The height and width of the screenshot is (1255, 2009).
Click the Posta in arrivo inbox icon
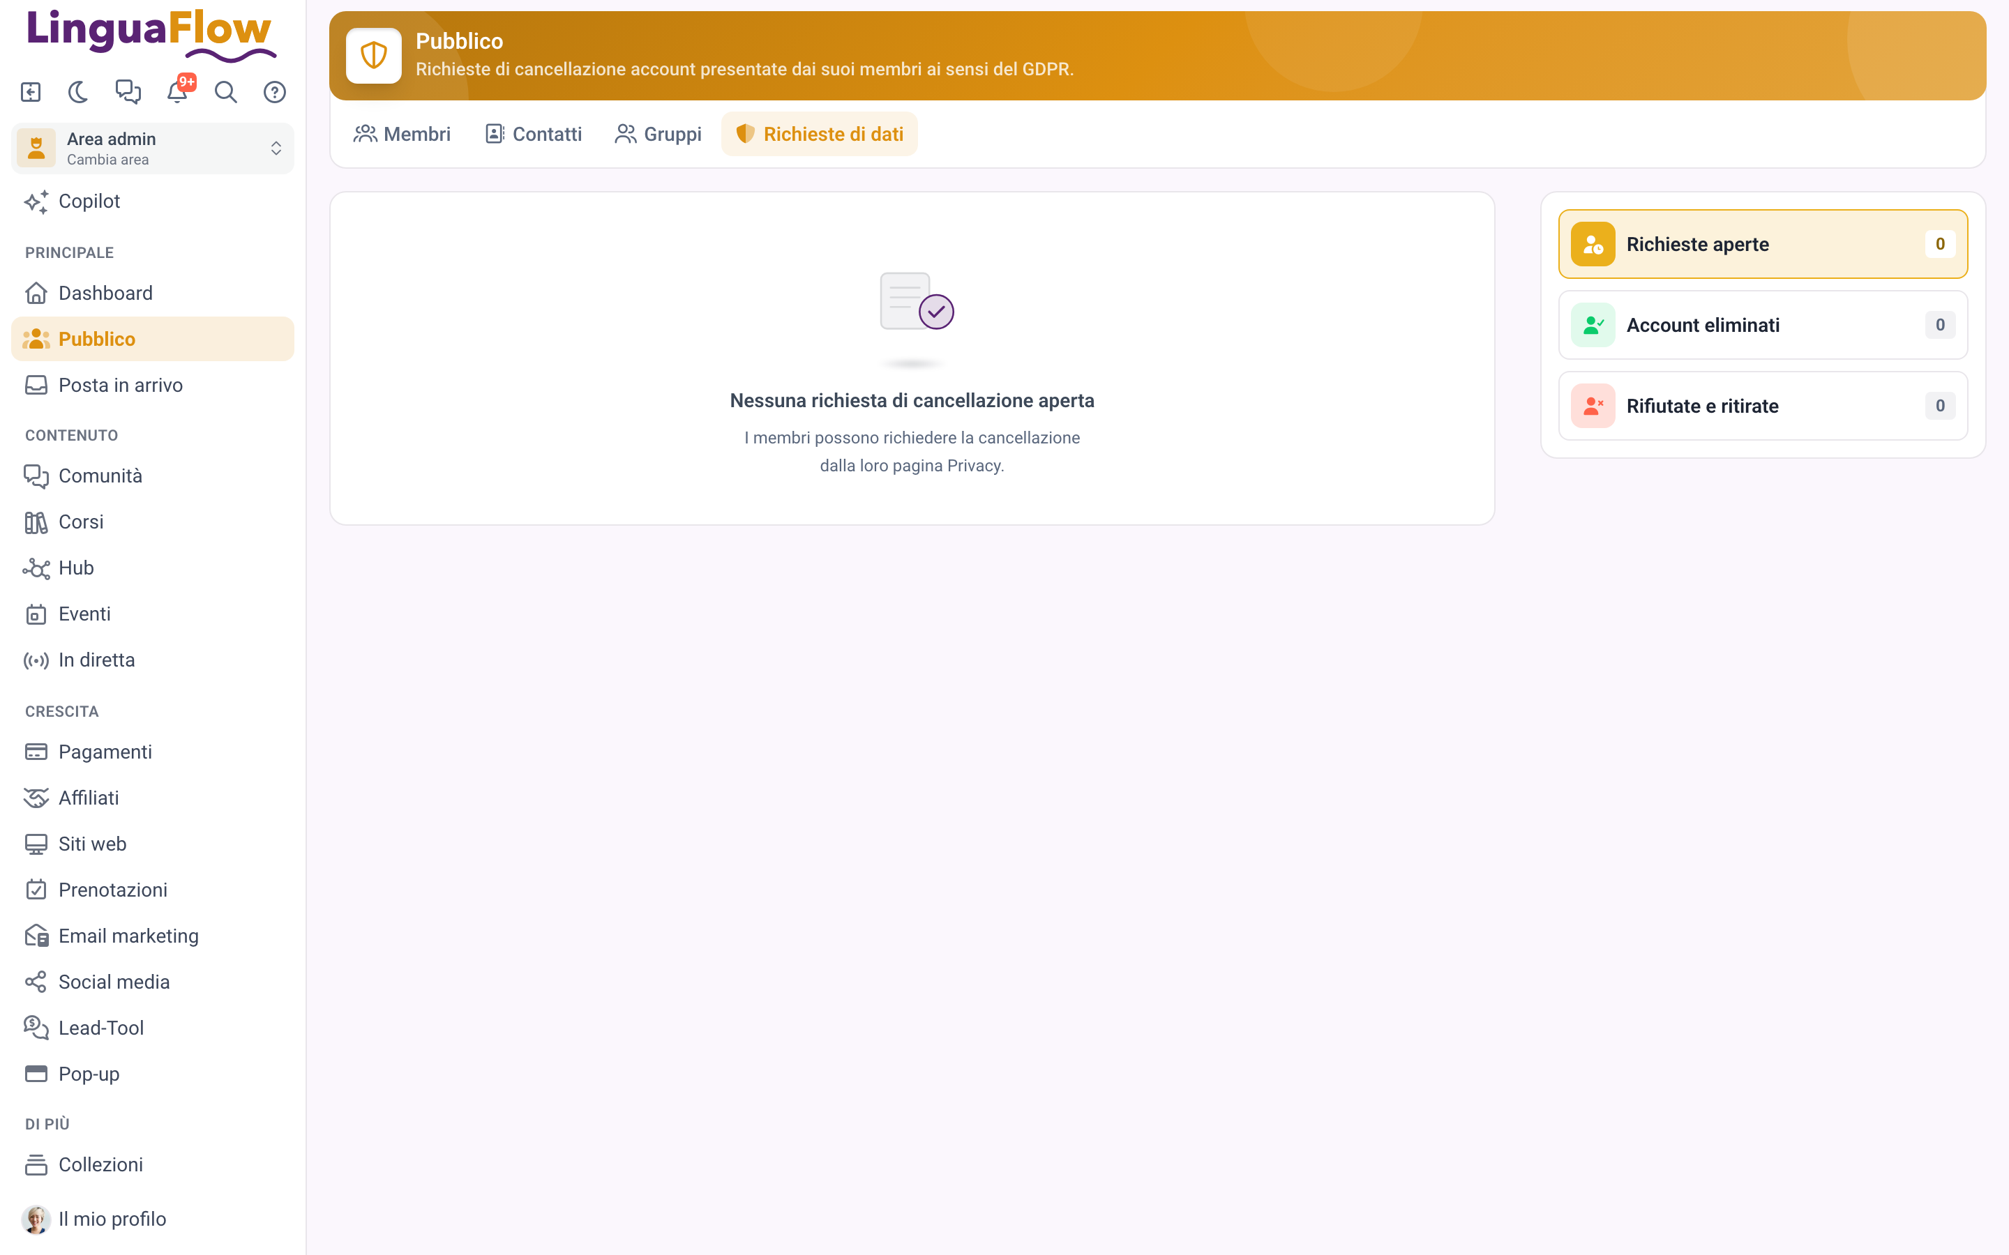pyautogui.click(x=36, y=385)
